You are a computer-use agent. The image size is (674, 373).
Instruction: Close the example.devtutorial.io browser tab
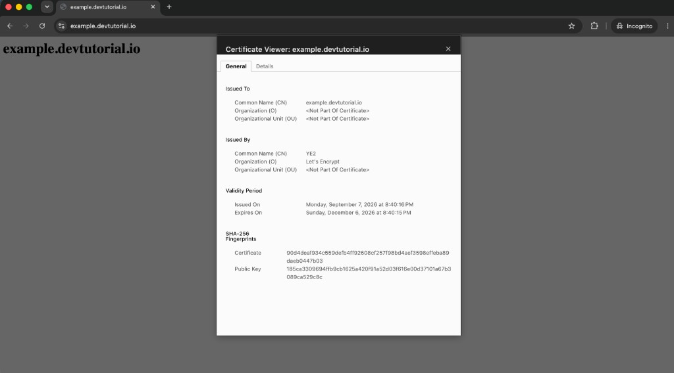[x=153, y=7]
